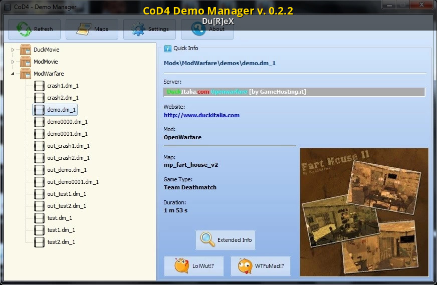The image size is (437, 285).
Task: Select the crash1.dm_1 film icon
Action: click(39, 86)
